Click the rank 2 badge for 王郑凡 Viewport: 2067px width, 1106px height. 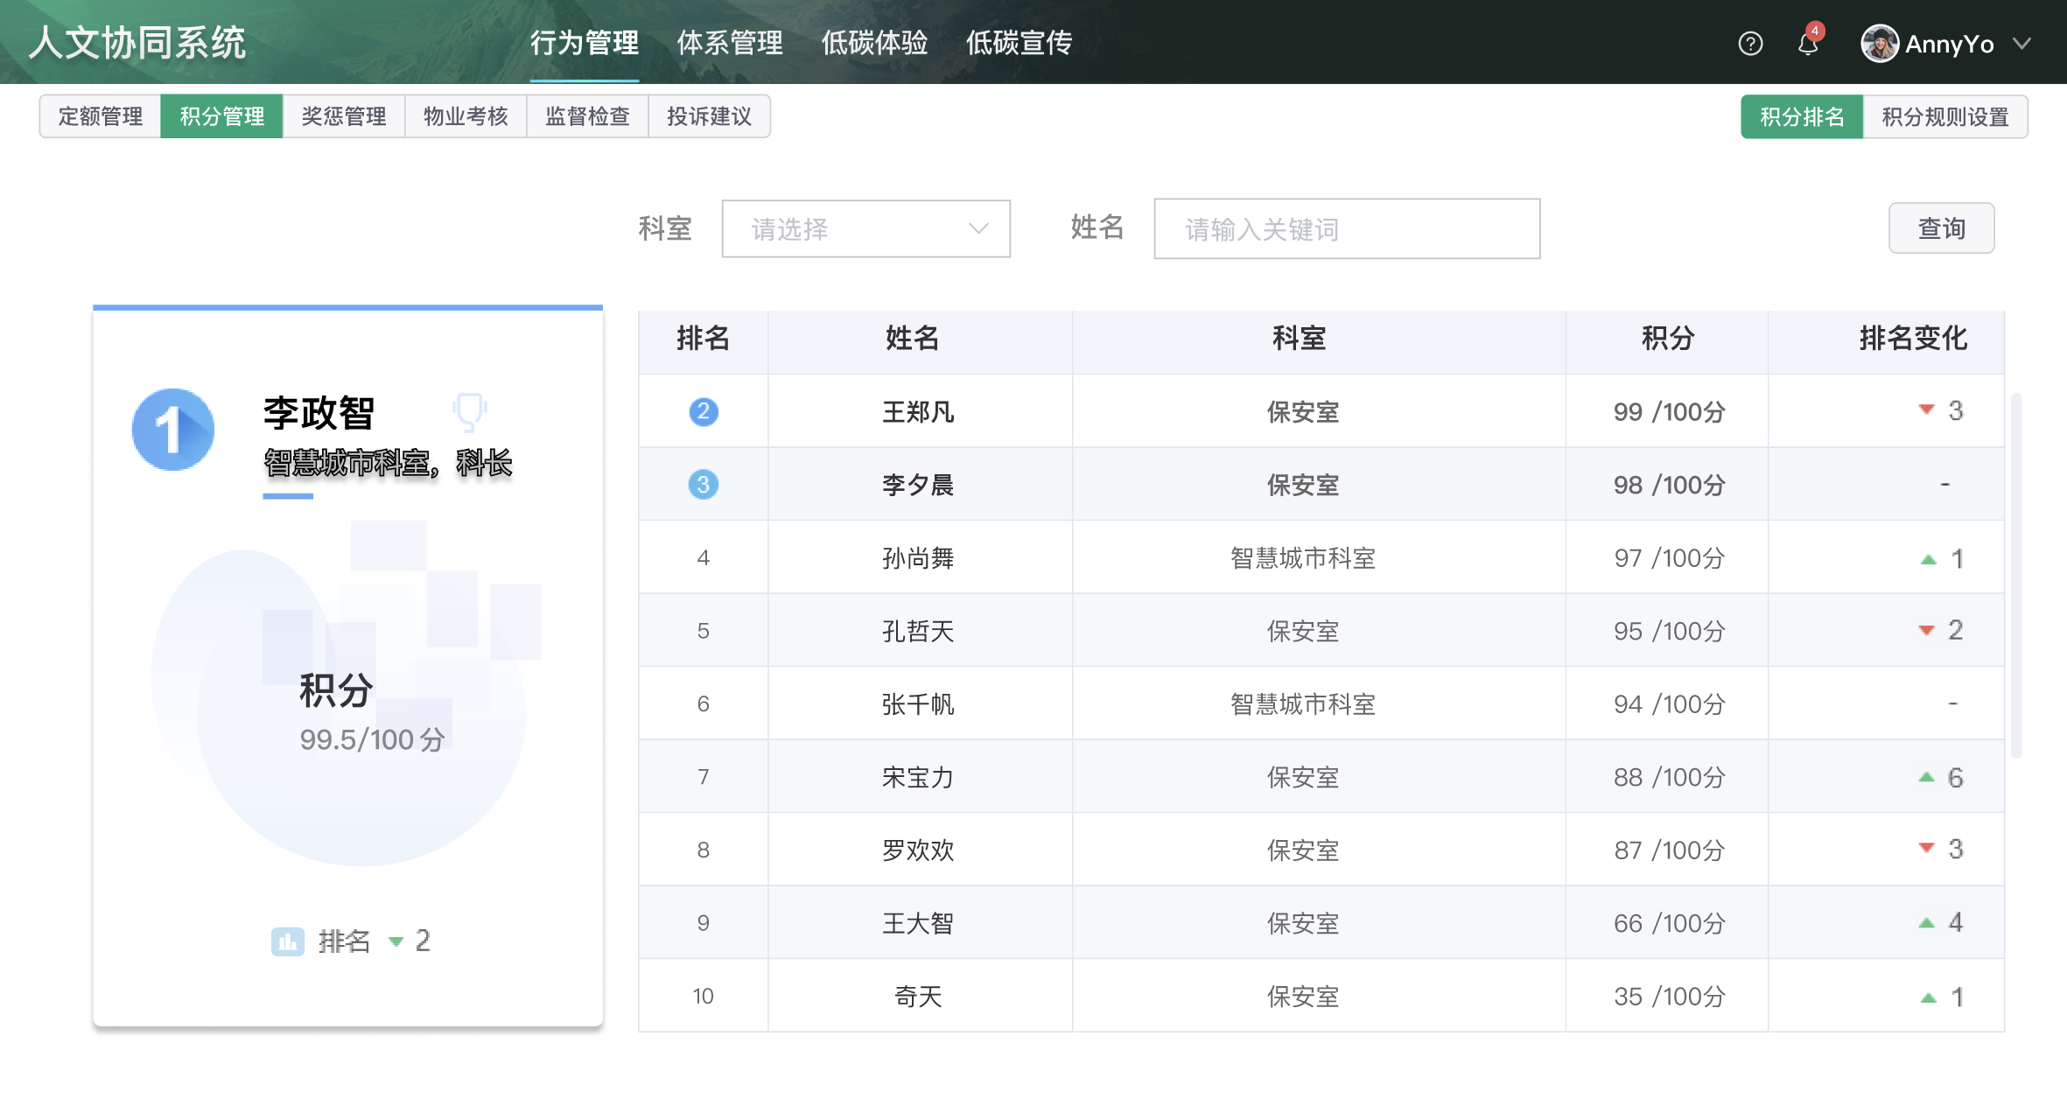tap(704, 411)
